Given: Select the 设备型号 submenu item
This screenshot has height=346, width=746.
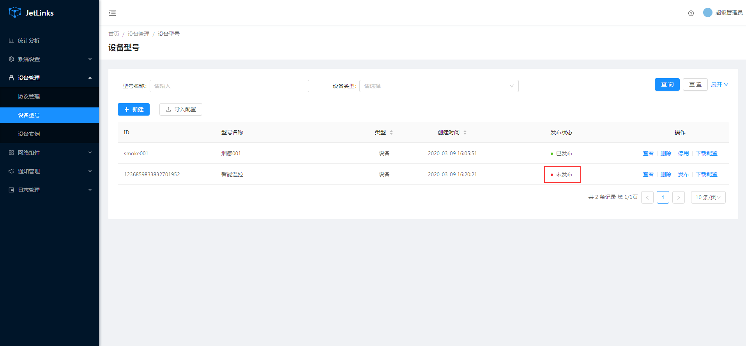Looking at the screenshot, I should click(49, 115).
